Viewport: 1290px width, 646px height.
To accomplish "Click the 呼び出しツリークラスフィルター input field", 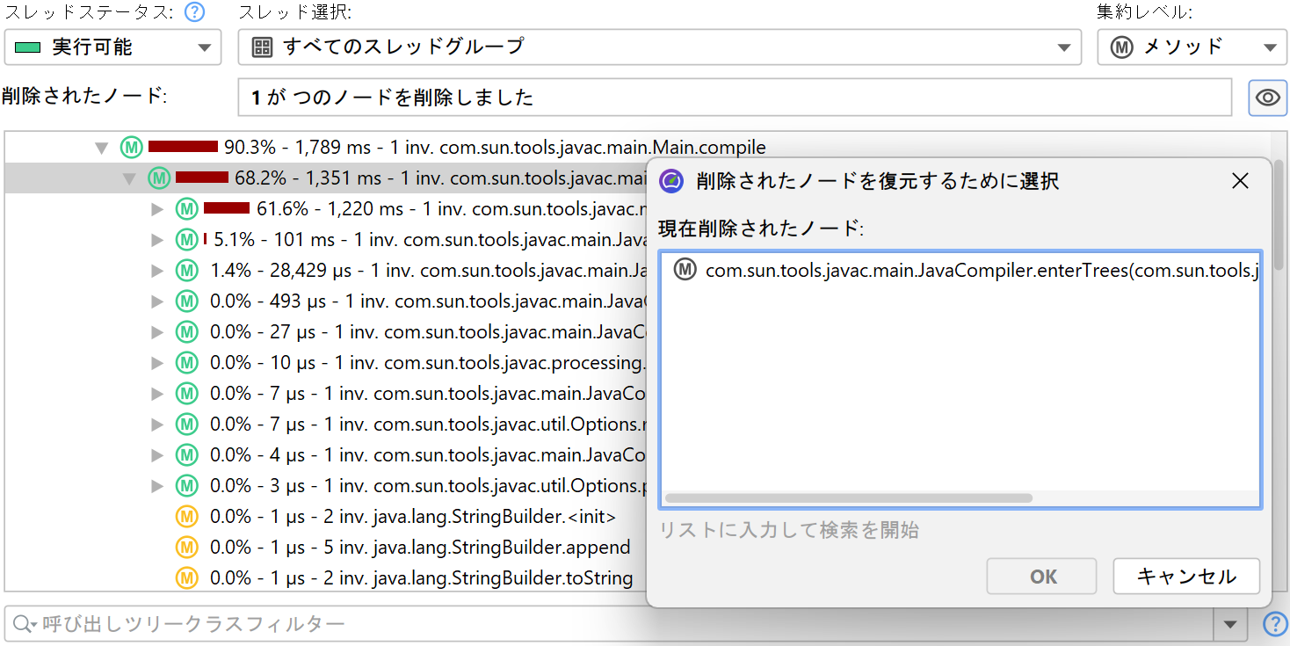I will 615,625.
